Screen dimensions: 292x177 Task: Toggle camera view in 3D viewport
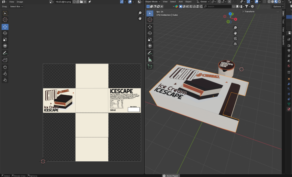(235, 38)
